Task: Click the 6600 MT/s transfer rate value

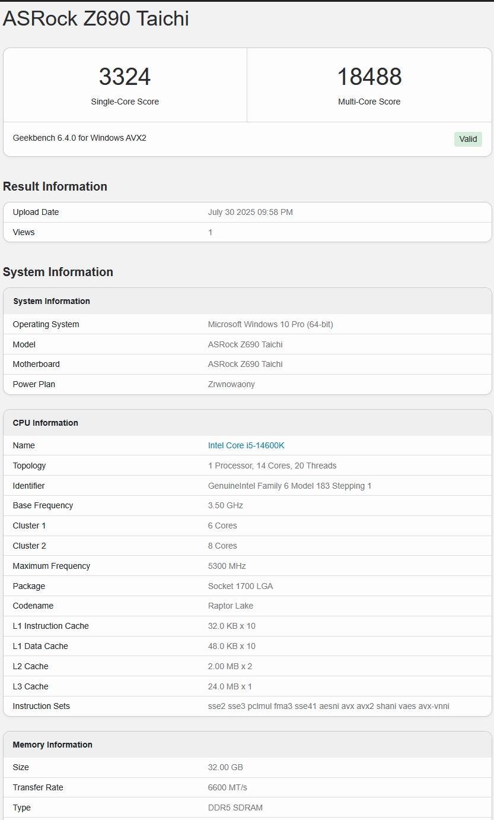Action: click(228, 787)
